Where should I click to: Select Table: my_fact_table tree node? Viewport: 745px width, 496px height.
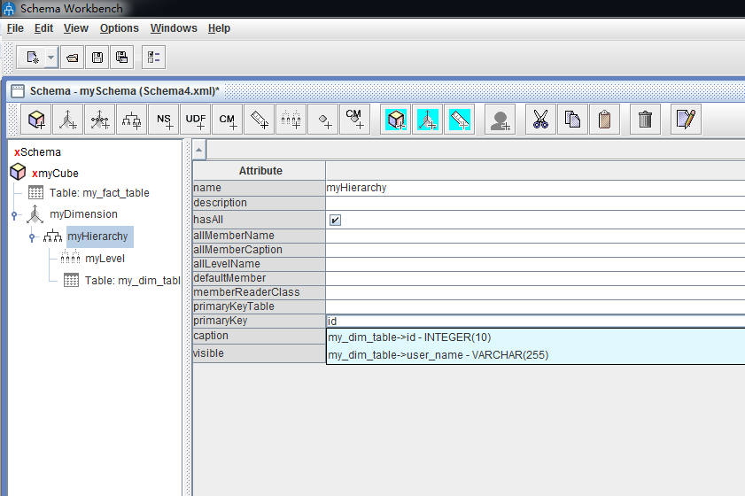98,193
